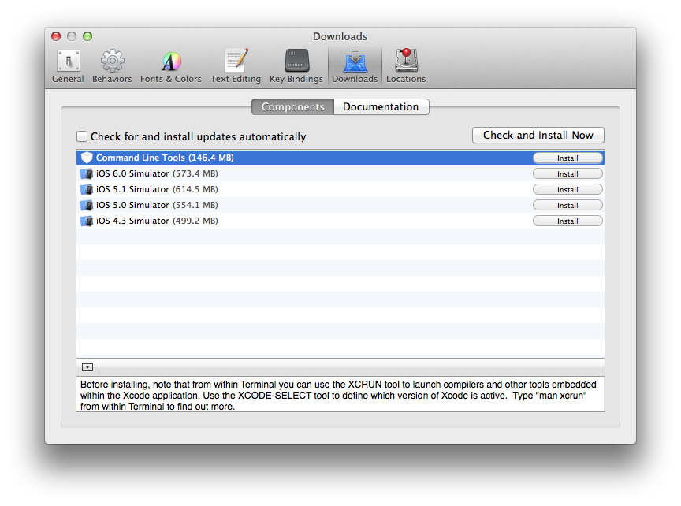
Task: Click the iOS 5.1 Simulator icon
Action: coord(87,189)
